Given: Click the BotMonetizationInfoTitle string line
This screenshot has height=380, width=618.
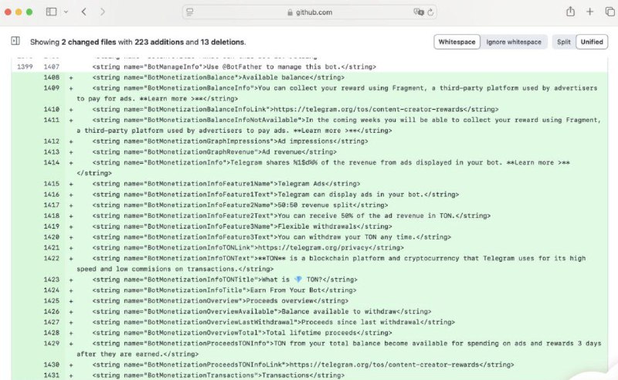Looking at the screenshot, I should tap(224, 290).
